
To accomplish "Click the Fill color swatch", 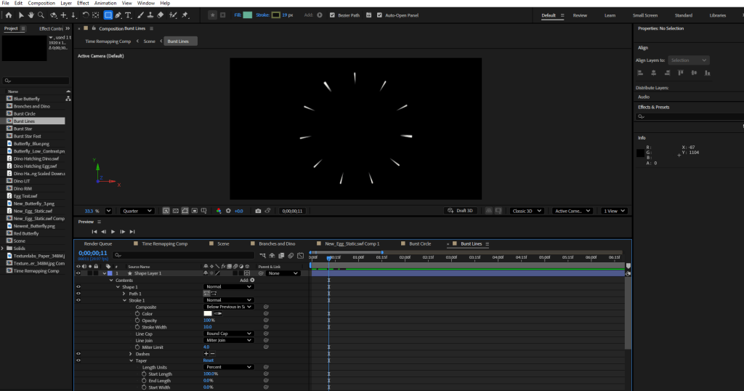I will pos(247,15).
